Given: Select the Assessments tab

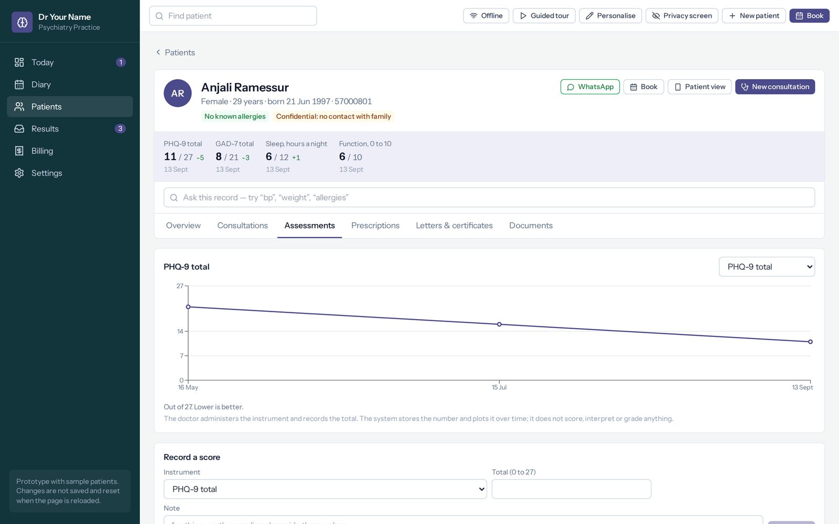Looking at the screenshot, I should click(x=310, y=225).
